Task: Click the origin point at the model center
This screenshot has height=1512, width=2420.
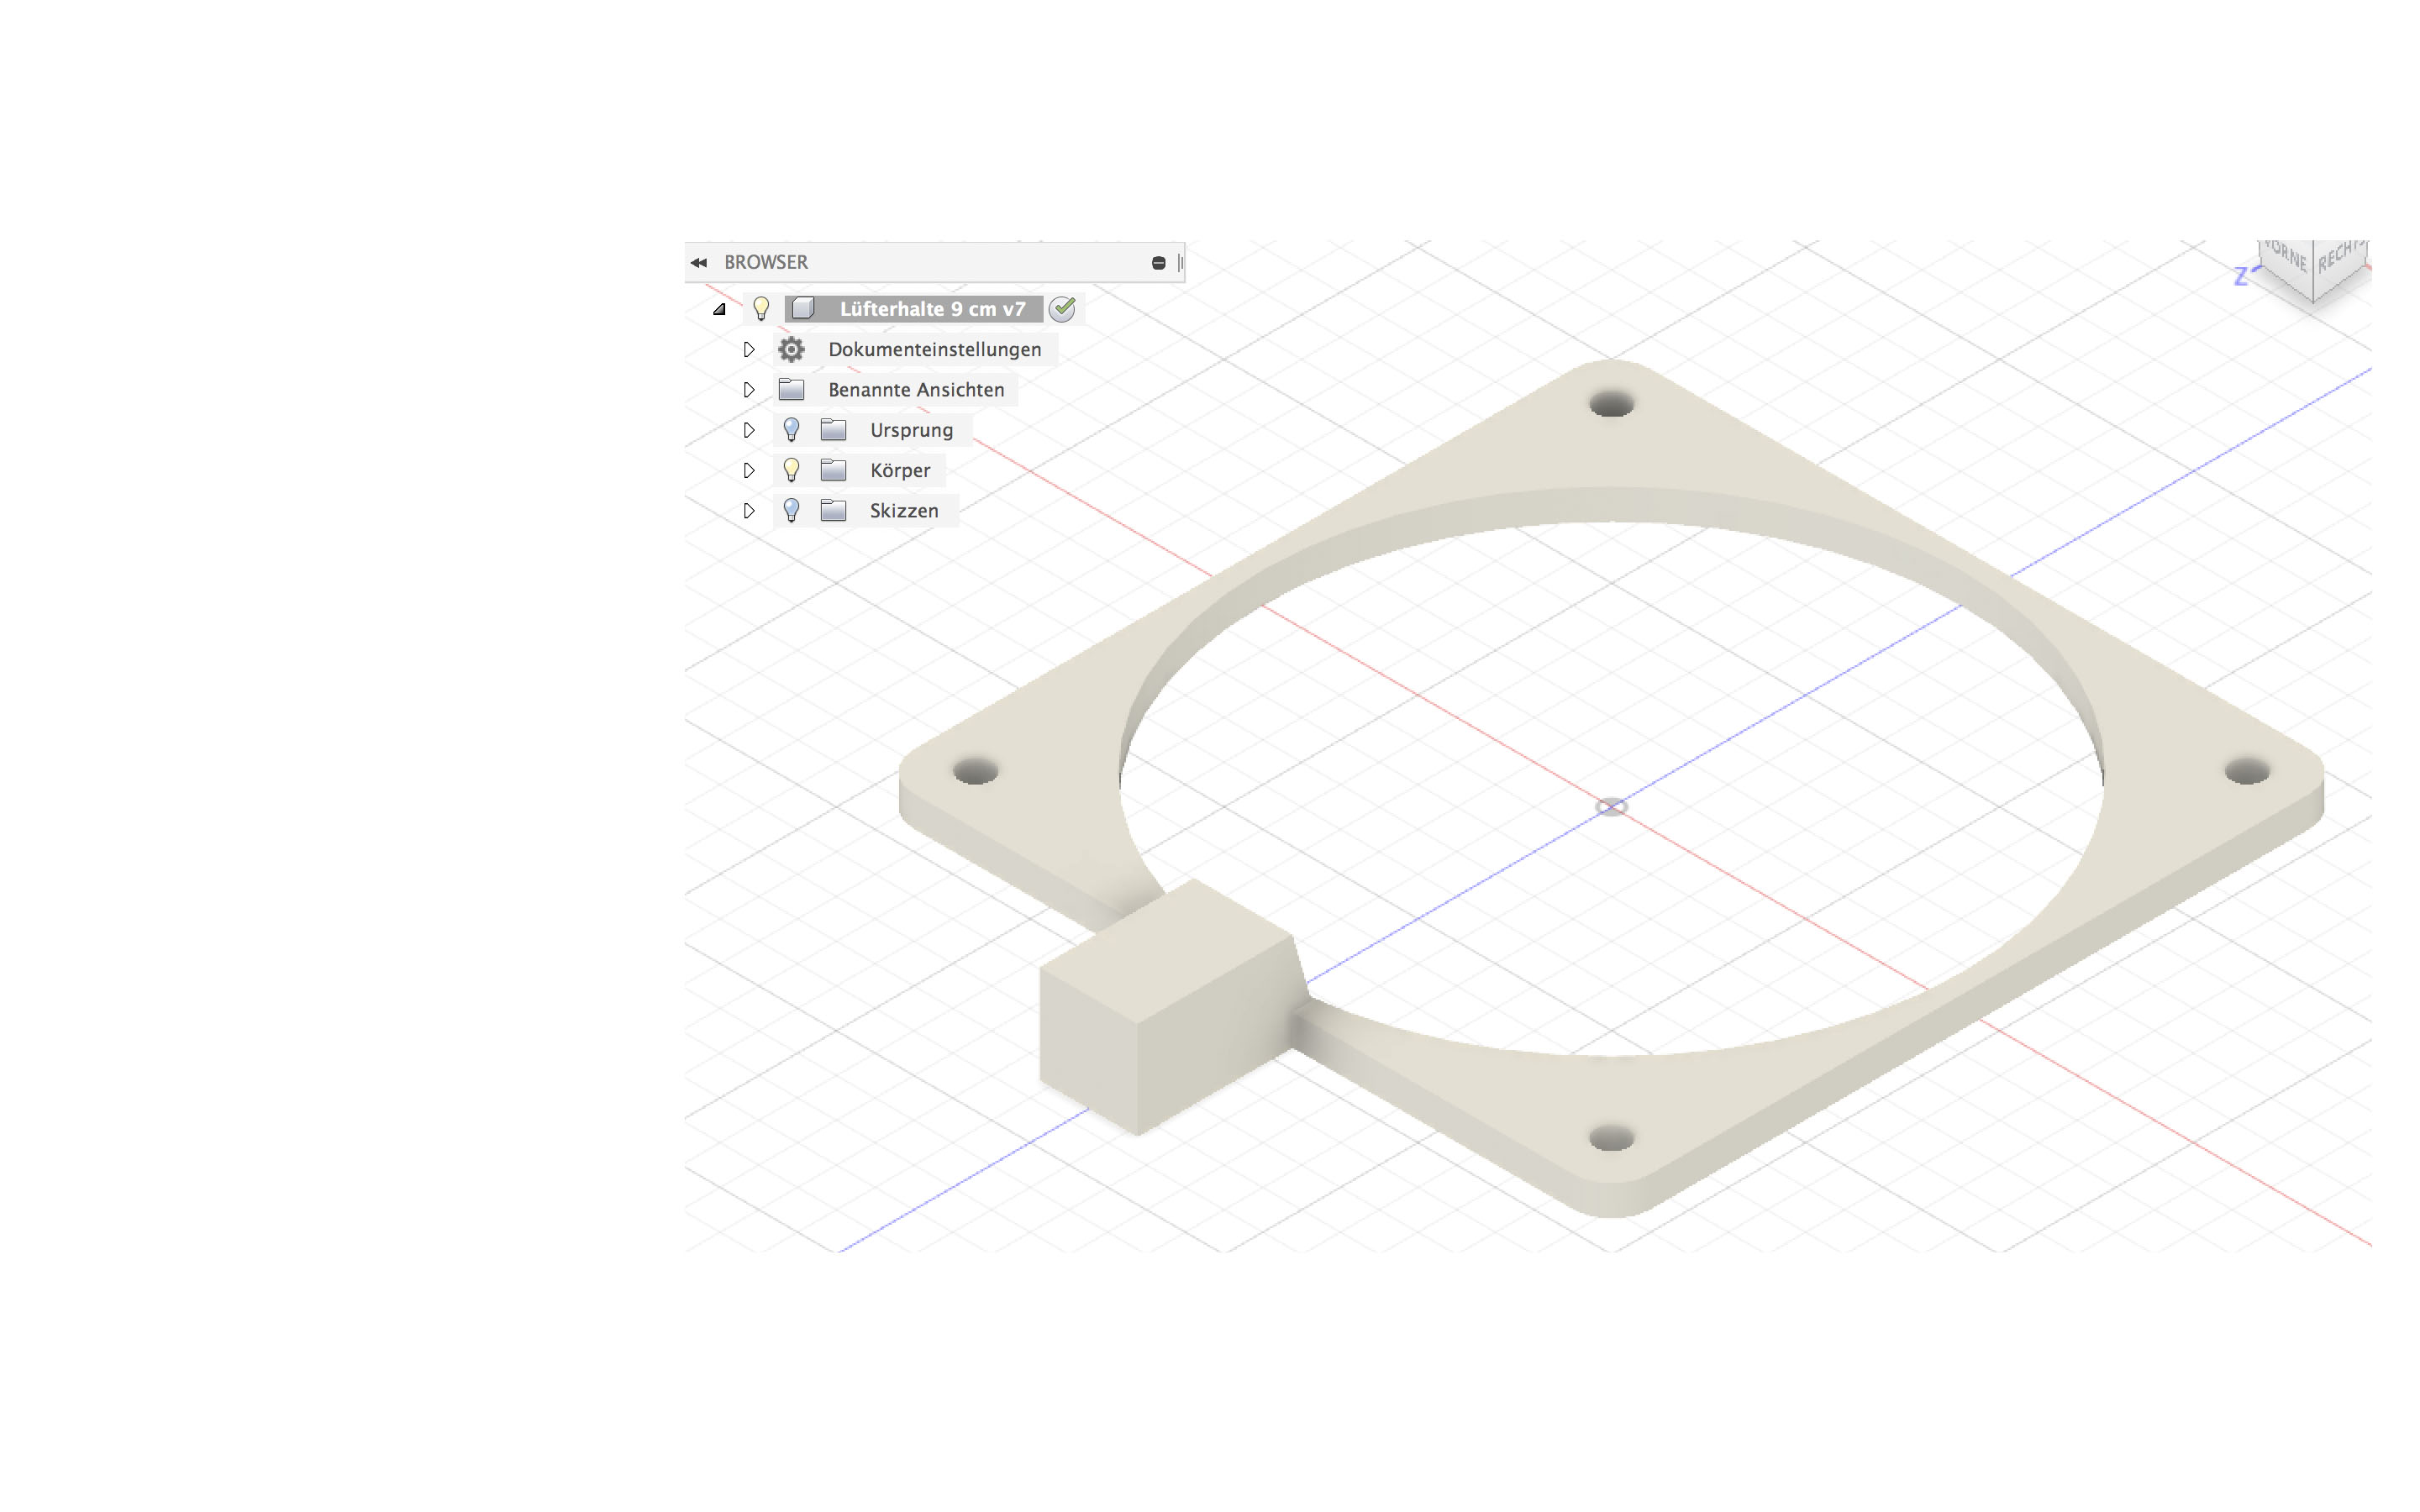Action: [1611, 807]
